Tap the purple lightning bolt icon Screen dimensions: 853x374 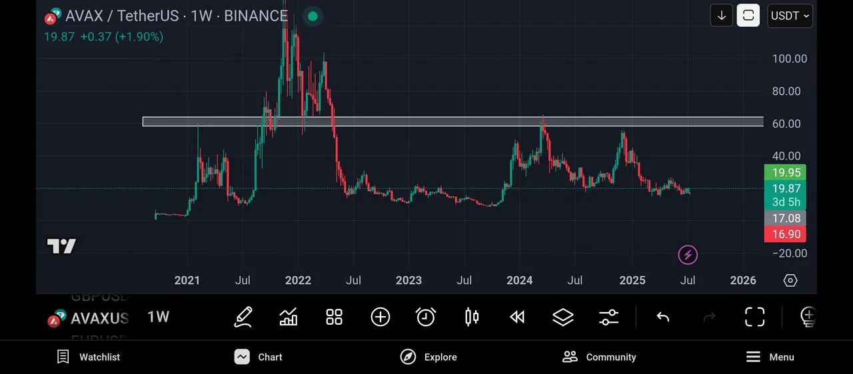pos(688,254)
